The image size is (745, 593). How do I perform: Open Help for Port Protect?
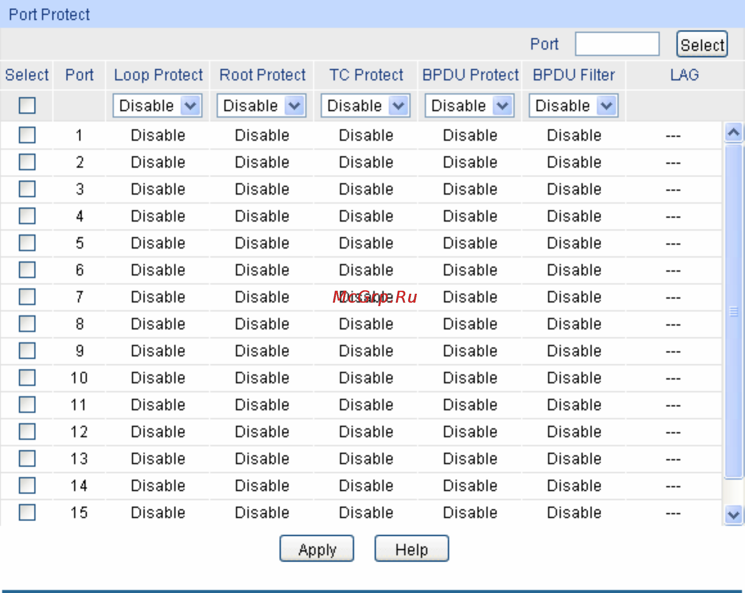pos(412,549)
